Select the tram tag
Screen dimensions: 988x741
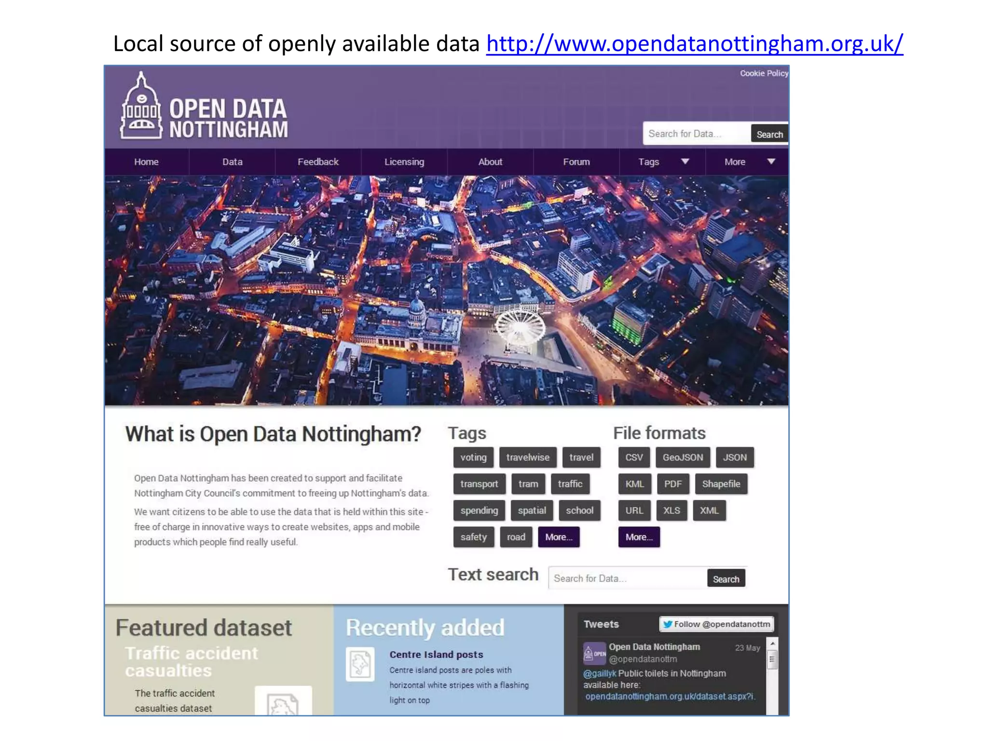tap(528, 484)
